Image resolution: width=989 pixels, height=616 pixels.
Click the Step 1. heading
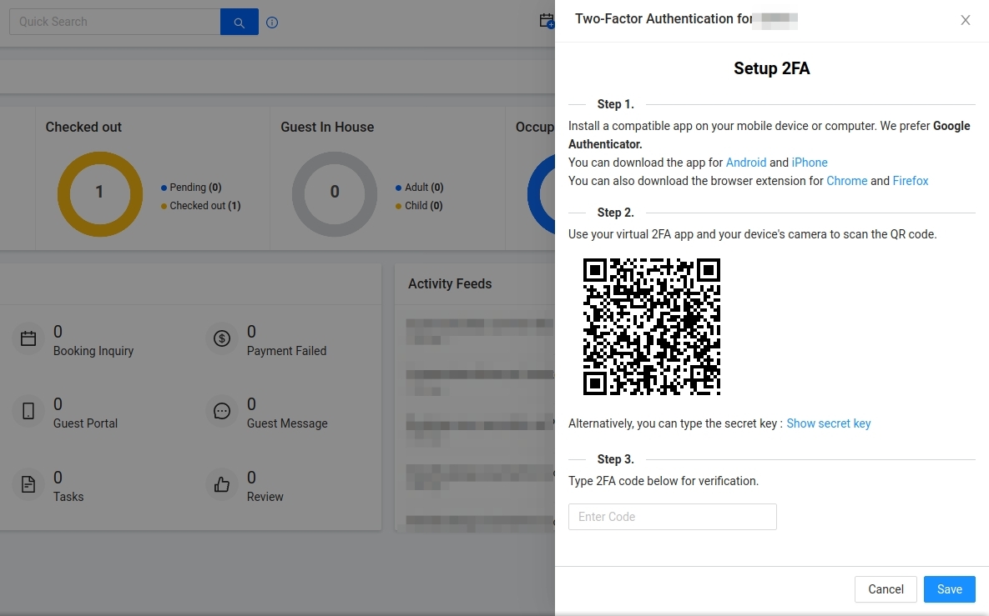[x=616, y=104]
